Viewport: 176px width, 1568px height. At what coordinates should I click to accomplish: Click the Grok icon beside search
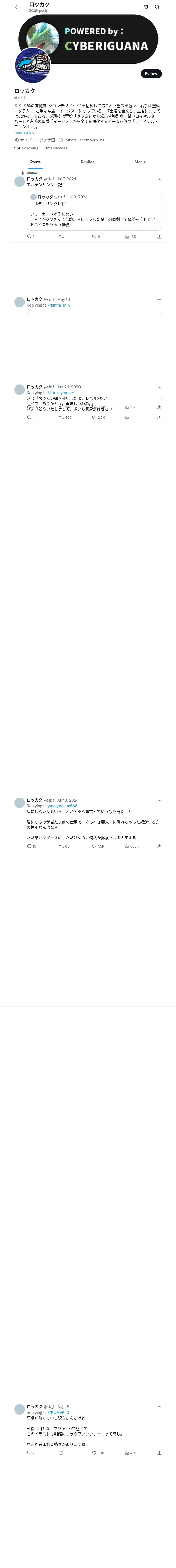coord(146,7)
